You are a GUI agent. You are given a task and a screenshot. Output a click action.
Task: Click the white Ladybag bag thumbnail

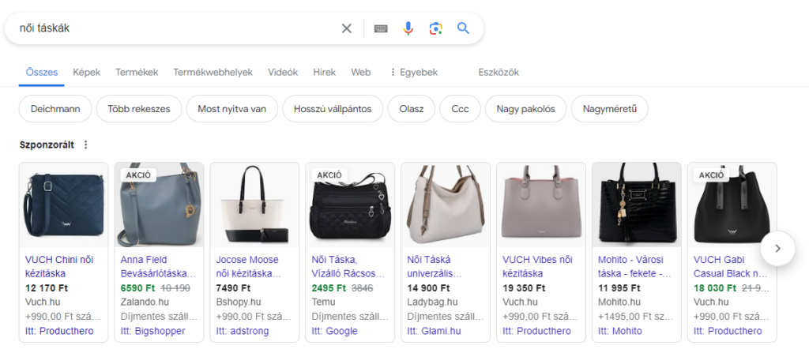point(446,204)
